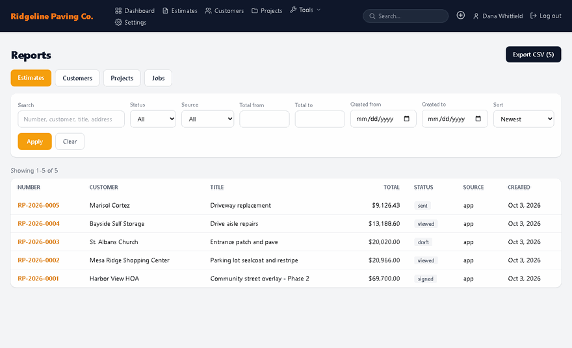Click the TOTAL column header
Screen dimensions: 572x348
tap(391, 187)
